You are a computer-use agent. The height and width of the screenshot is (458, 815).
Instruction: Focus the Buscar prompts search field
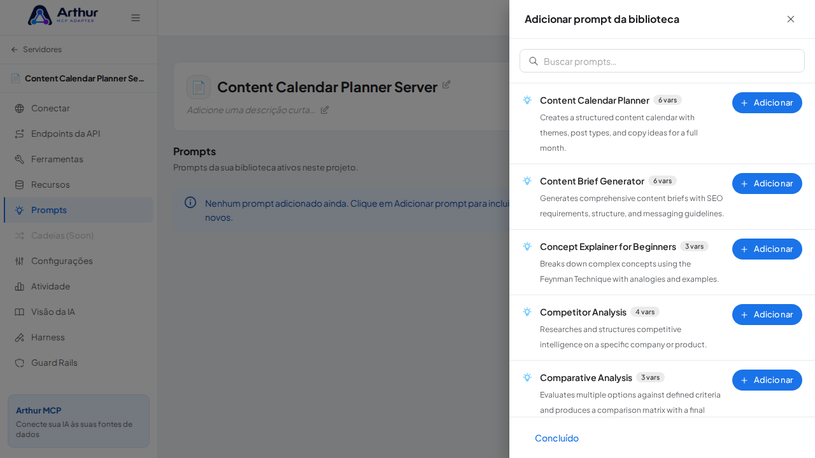[x=662, y=61]
